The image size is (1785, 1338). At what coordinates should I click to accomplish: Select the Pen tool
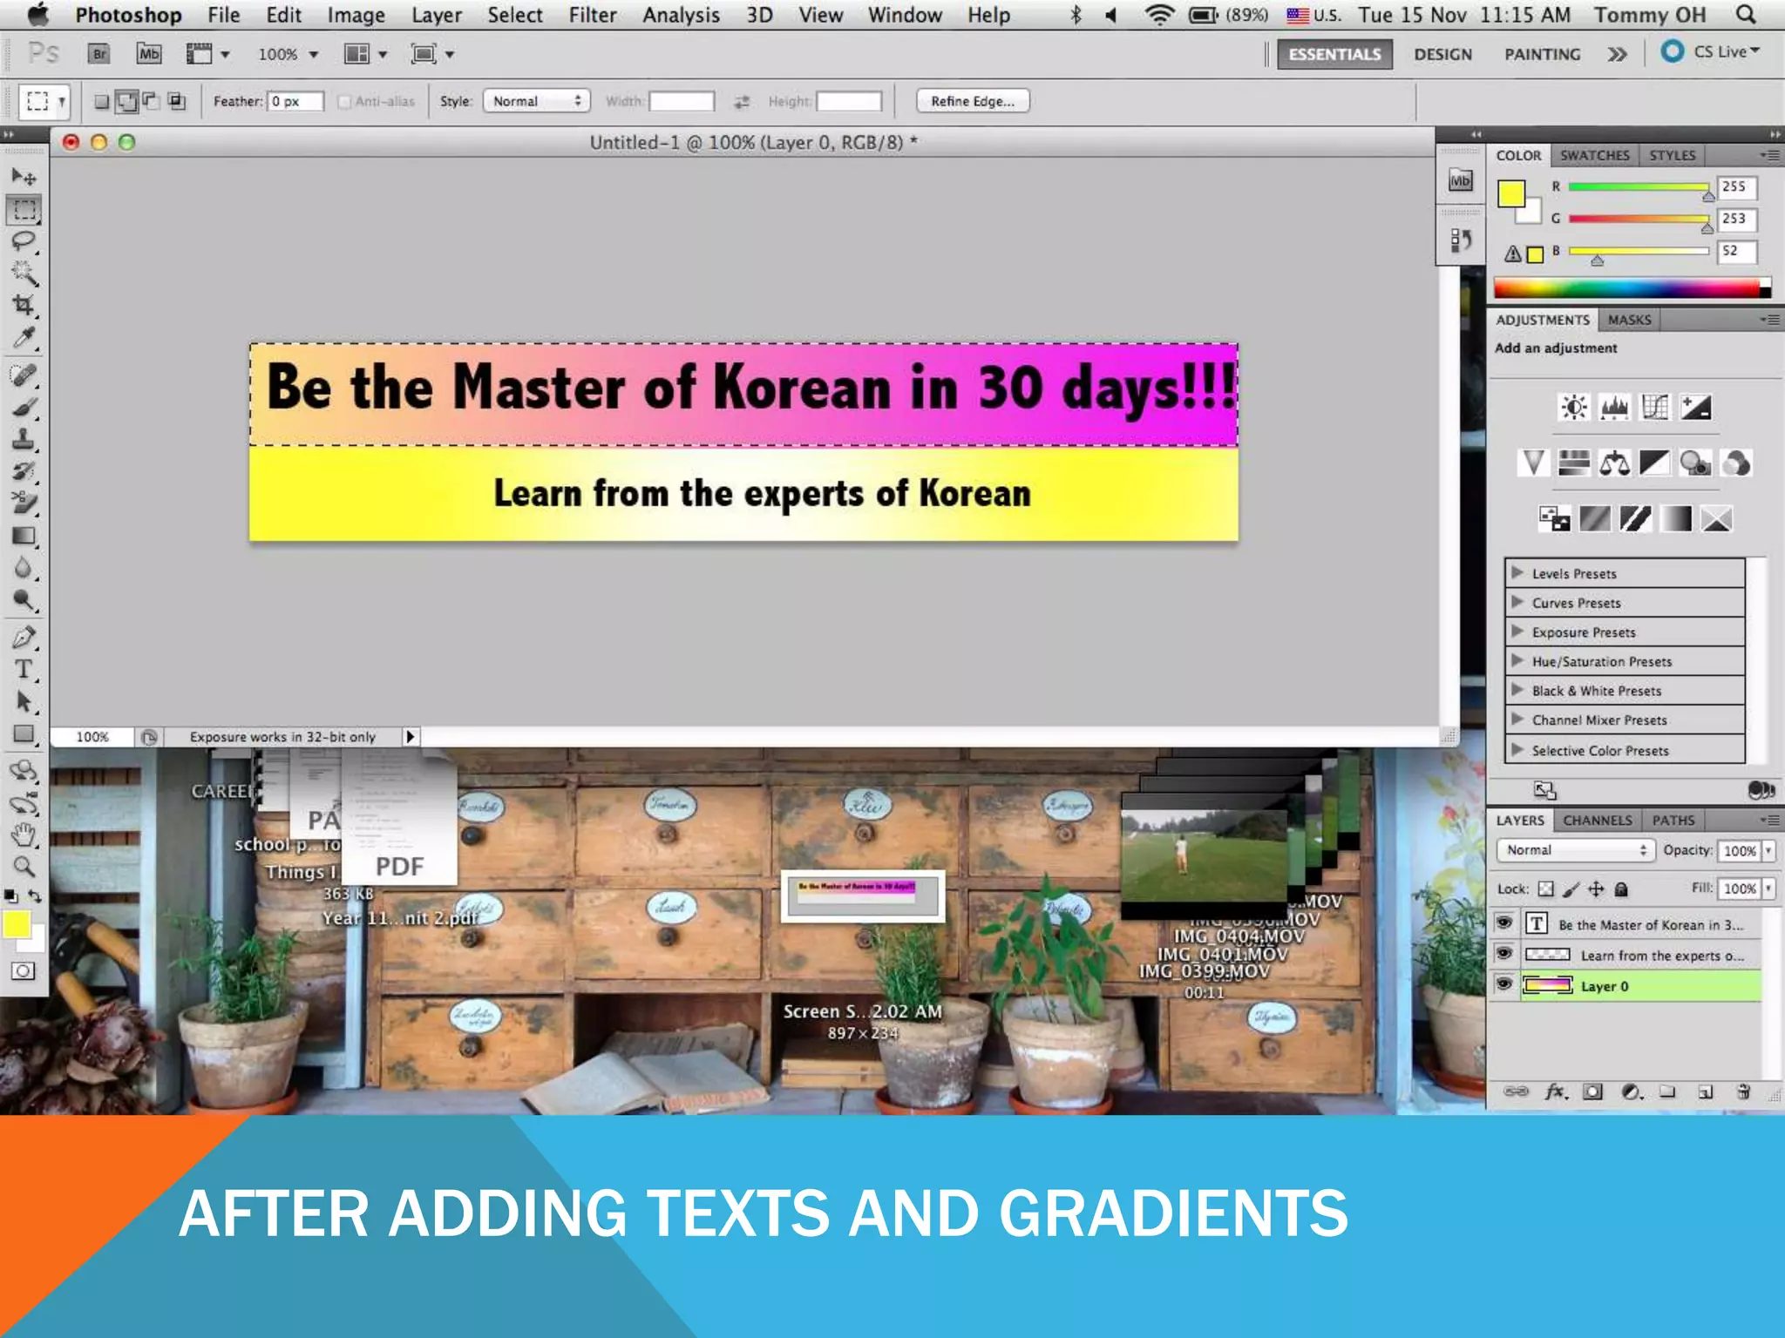(x=24, y=638)
